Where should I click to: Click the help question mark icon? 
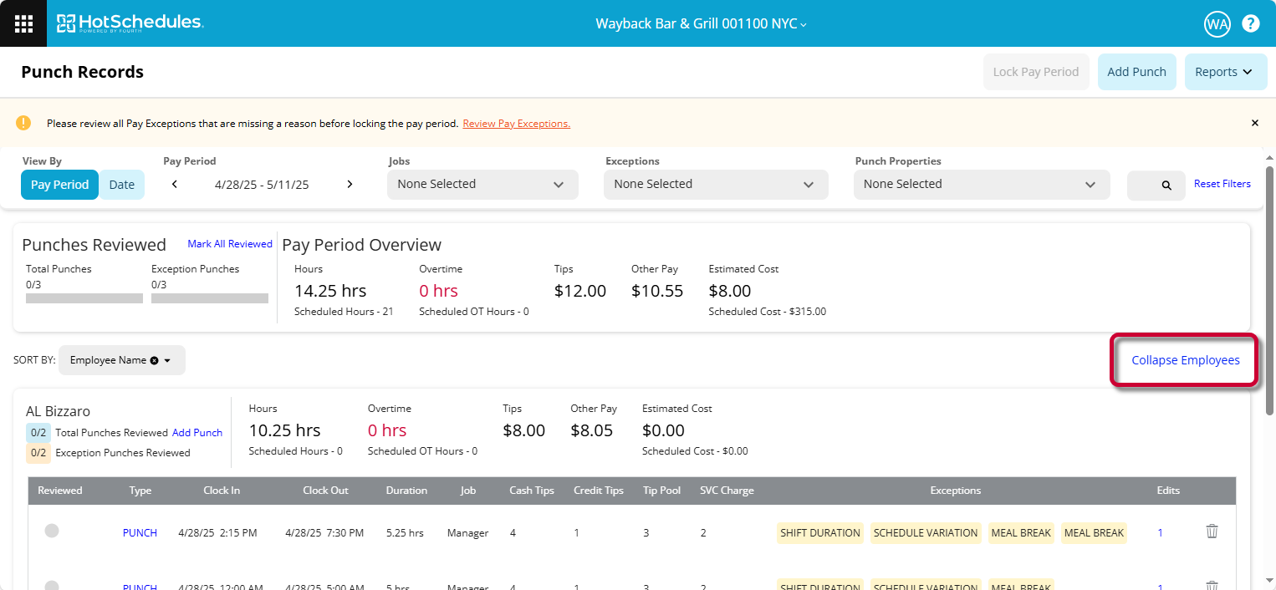tap(1250, 23)
